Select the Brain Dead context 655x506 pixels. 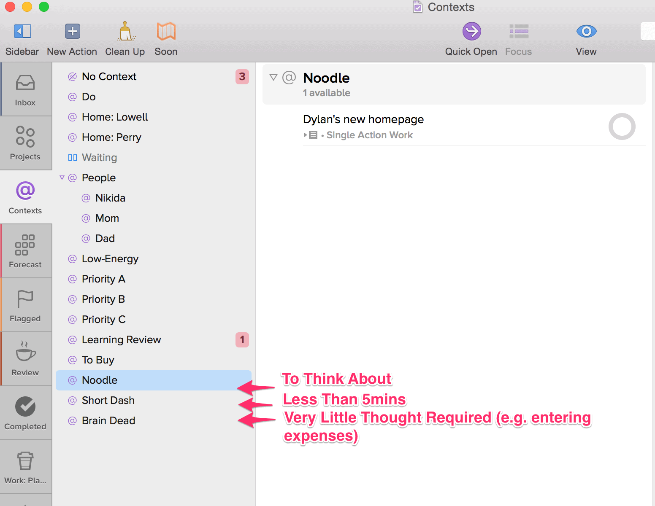[x=154, y=421]
